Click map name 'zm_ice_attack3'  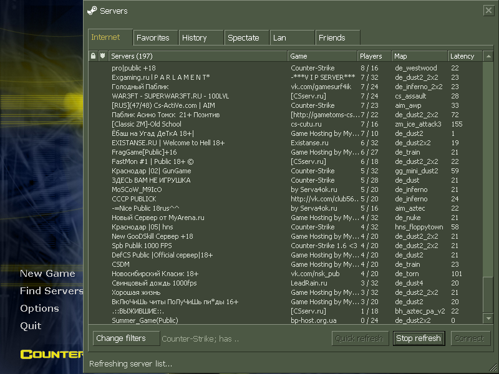(x=418, y=124)
